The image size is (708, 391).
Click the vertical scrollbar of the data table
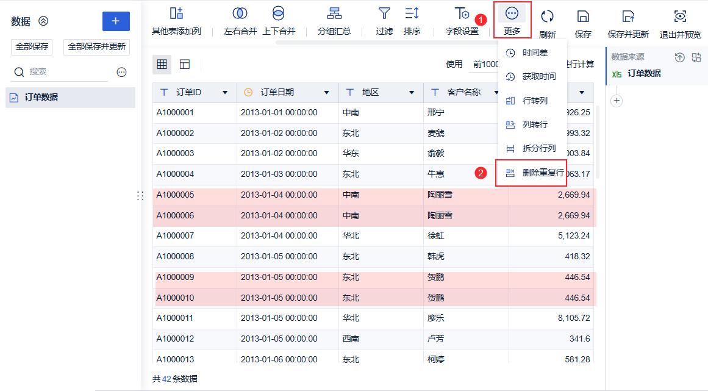[598, 142]
